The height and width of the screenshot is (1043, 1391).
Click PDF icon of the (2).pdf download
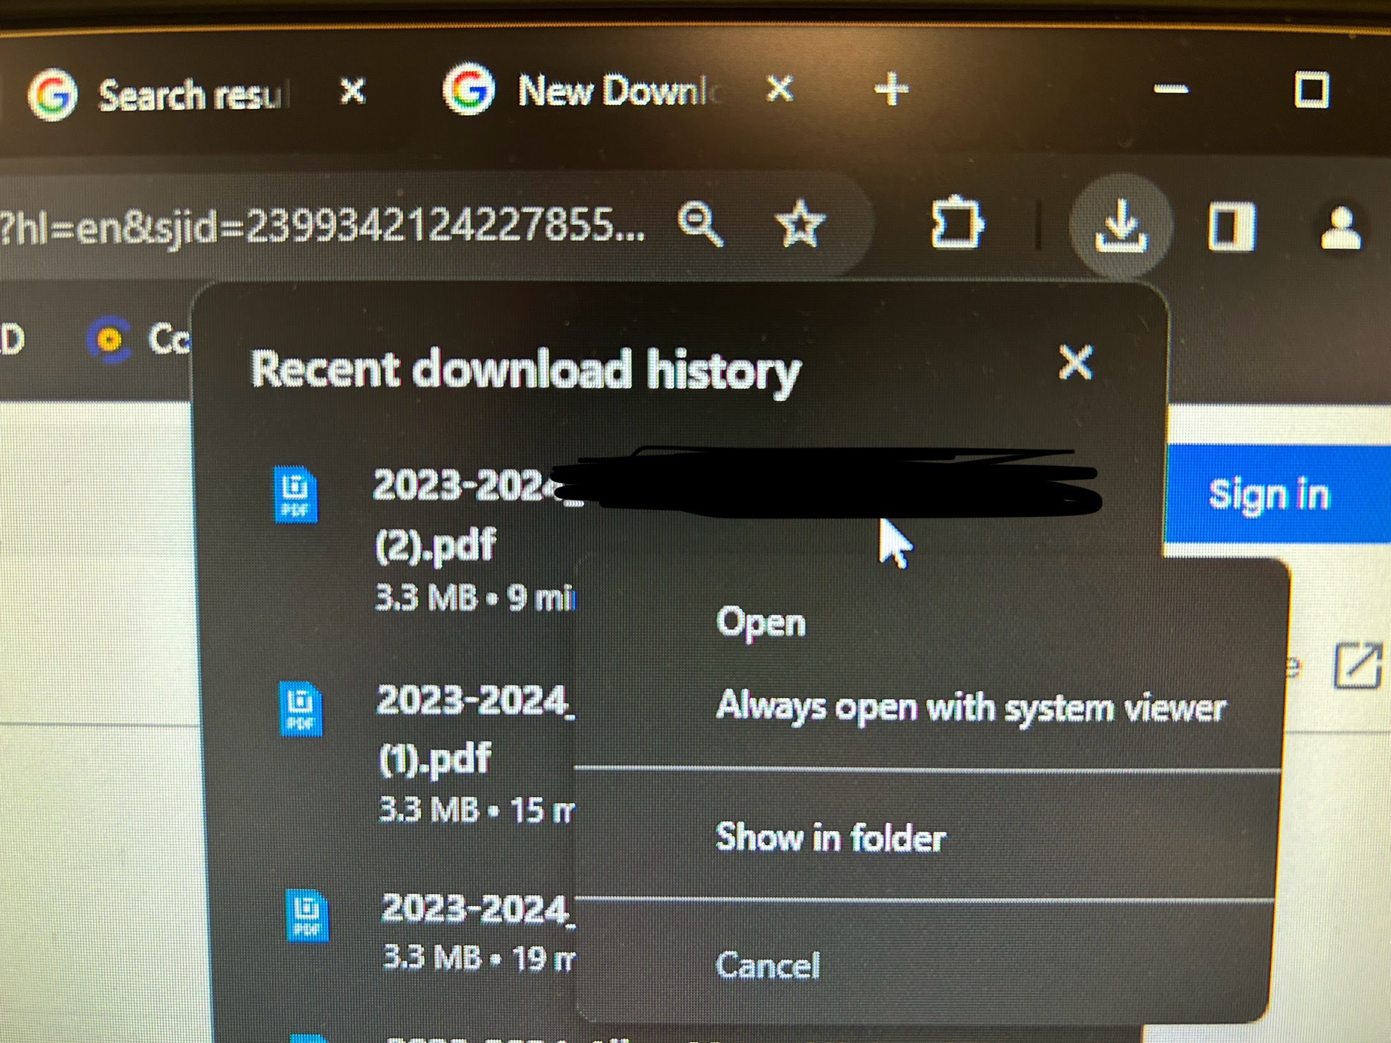click(295, 494)
